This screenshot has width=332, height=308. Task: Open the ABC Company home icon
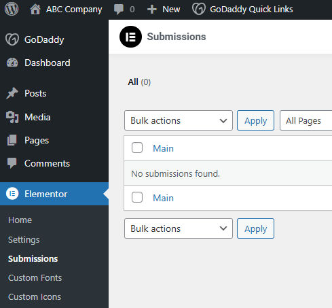point(35,10)
